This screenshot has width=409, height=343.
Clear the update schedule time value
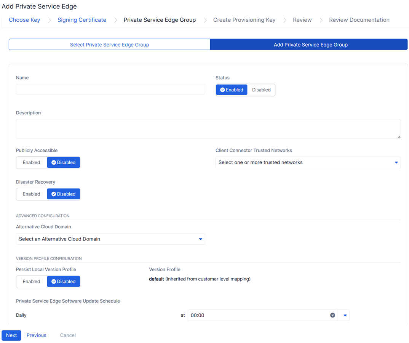coord(332,315)
